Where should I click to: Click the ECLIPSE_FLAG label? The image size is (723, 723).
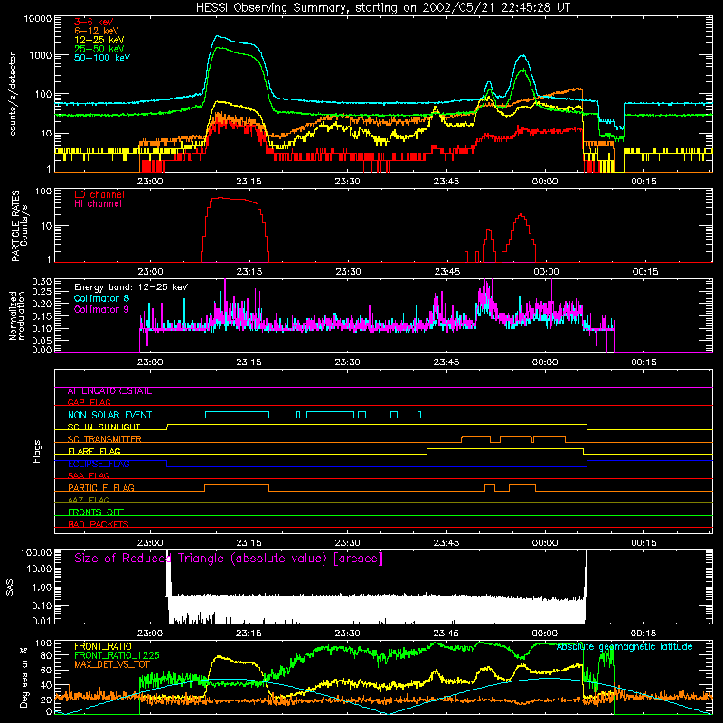pos(99,464)
